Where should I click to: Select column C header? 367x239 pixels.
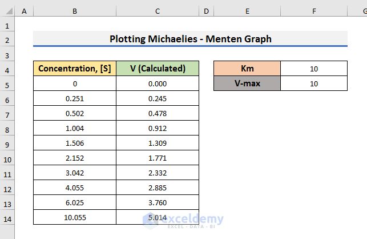(157, 11)
